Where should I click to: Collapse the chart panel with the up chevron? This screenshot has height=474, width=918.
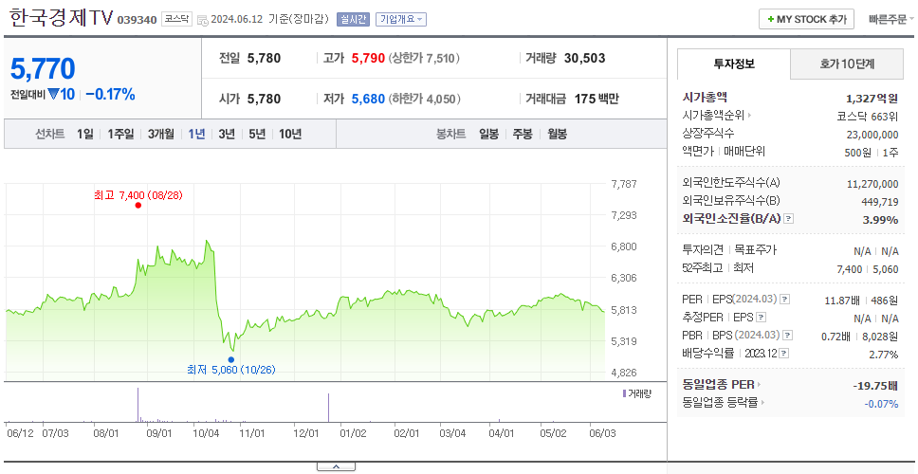(x=336, y=466)
